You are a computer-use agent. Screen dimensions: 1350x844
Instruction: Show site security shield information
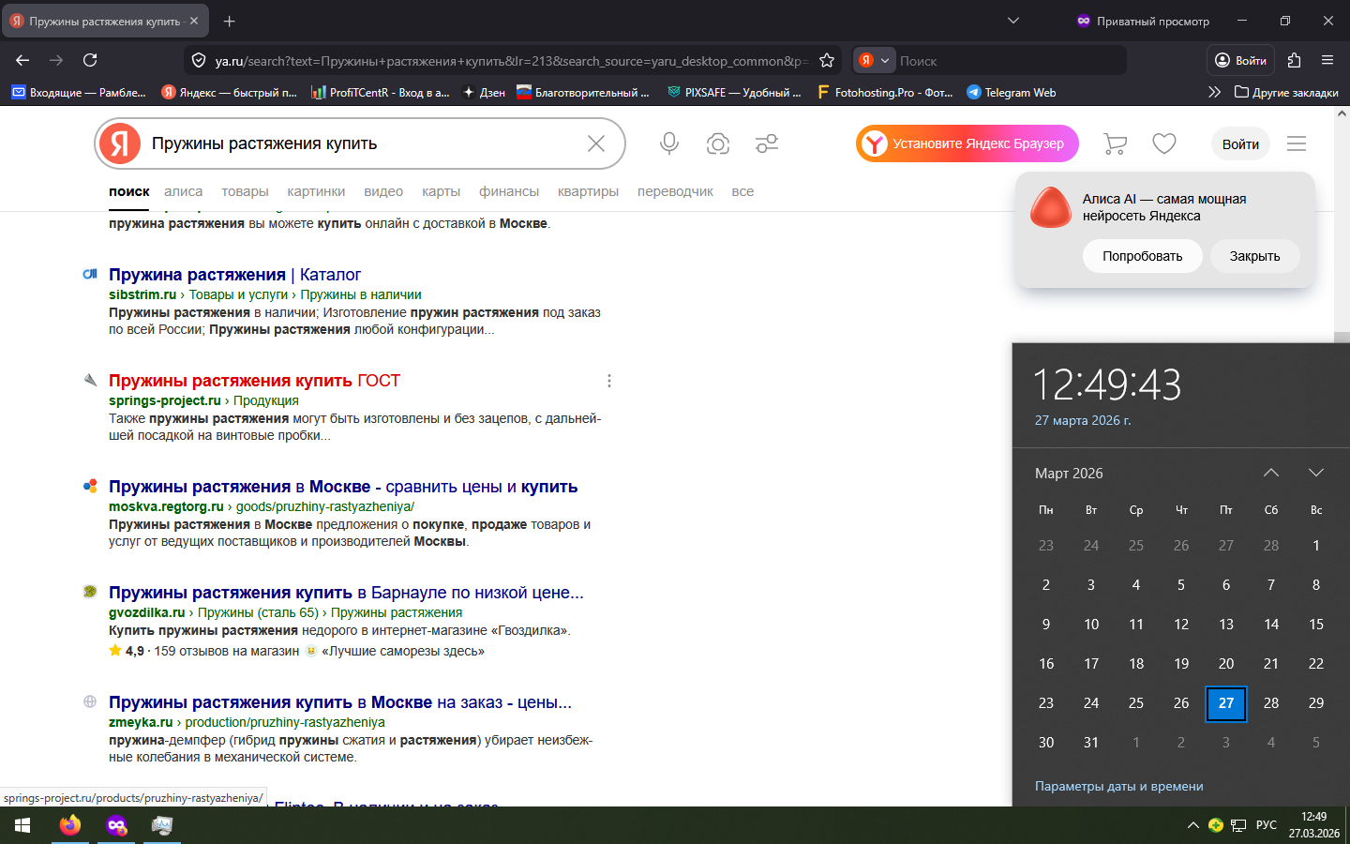coord(199,60)
